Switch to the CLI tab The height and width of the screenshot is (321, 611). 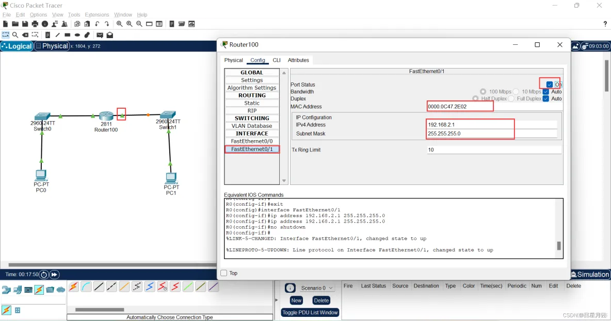[276, 60]
